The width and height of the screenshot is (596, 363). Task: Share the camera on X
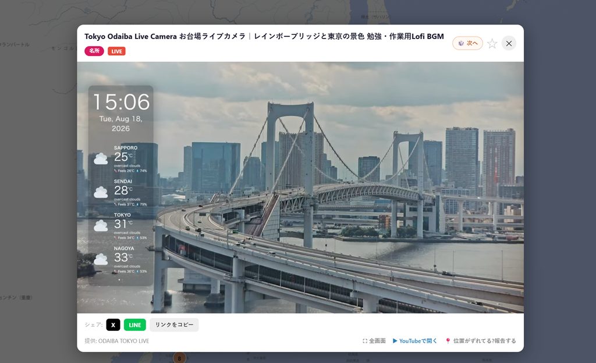coord(113,325)
